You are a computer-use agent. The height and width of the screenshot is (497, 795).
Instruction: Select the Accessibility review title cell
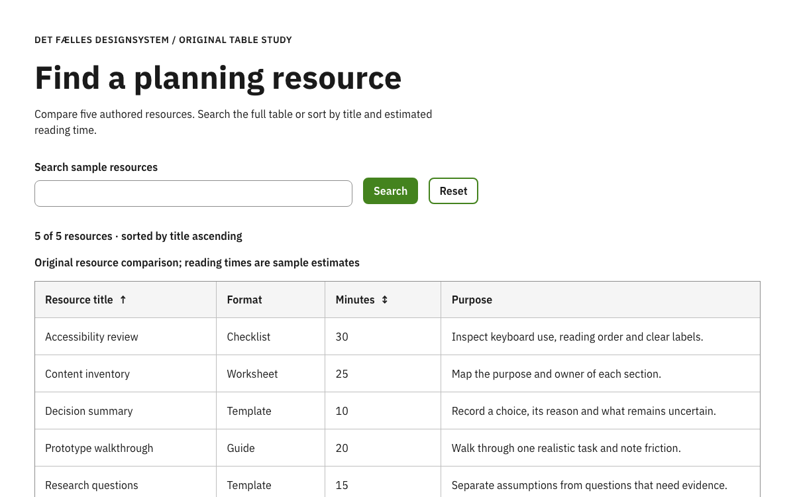pyautogui.click(x=126, y=337)
